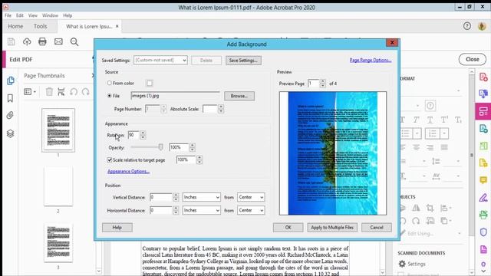The image size is (491, 276).
Task: Click the Print icon in toolbar
Action: [x=42, y=41]
